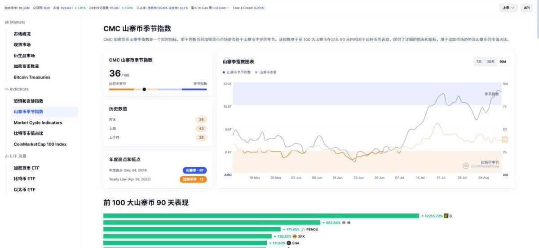Screen dimensions: 539x248
Task: Open Bitcoin Treasuries in the sidebar
Action: (x=32, y=77)
